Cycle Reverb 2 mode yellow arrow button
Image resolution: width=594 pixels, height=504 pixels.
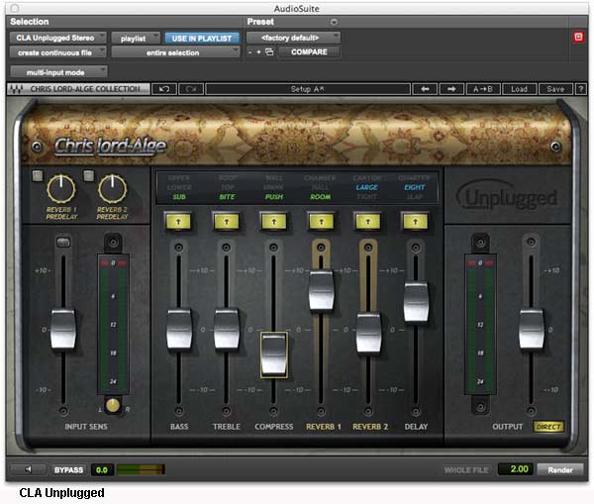(x=368, y=222)
